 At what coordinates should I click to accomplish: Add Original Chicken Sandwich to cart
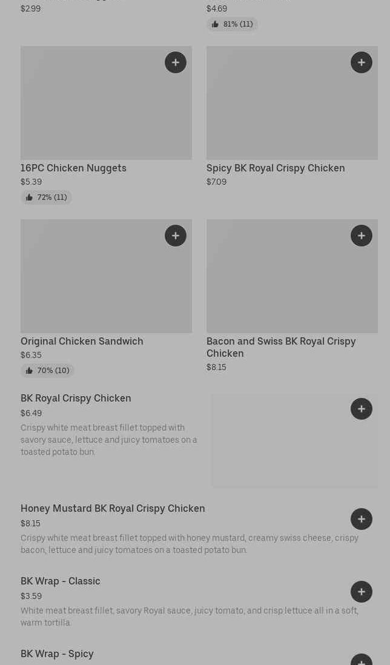176,236
